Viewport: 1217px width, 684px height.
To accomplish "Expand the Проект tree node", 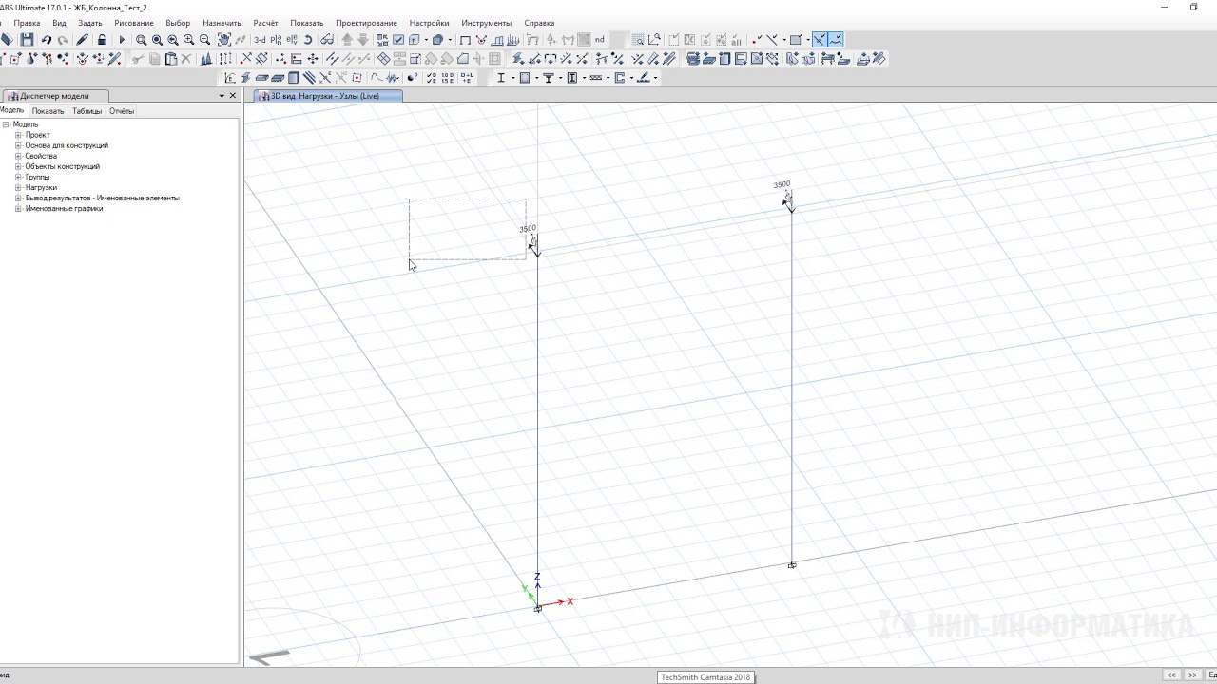I will click(x=18, y=135).
